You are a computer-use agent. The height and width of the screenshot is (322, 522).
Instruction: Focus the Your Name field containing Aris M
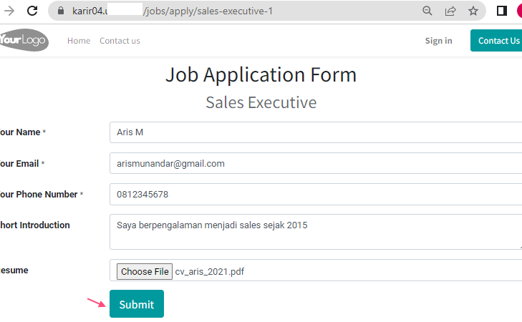coord(316,132)
